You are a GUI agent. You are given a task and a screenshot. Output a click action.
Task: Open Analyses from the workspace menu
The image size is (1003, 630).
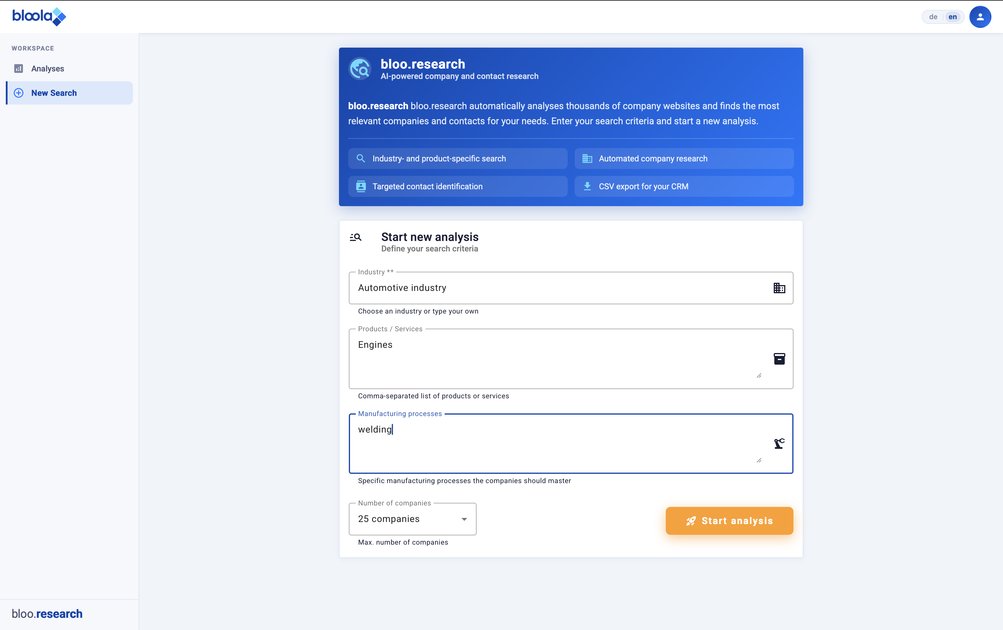pos(48,68)
